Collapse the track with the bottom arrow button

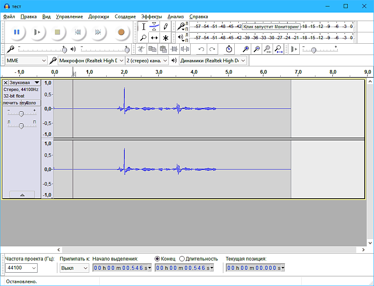22,195
